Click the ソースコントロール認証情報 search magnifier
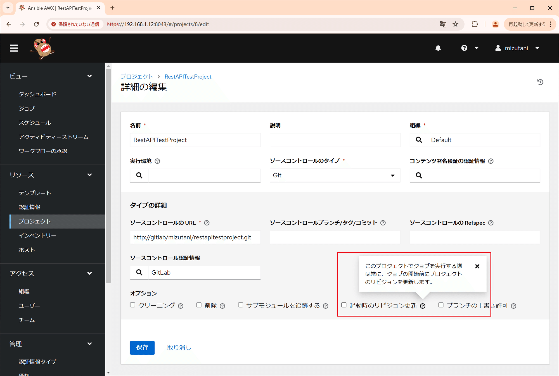The height and width of the screenshot is (376, 559). click(139, 272)
